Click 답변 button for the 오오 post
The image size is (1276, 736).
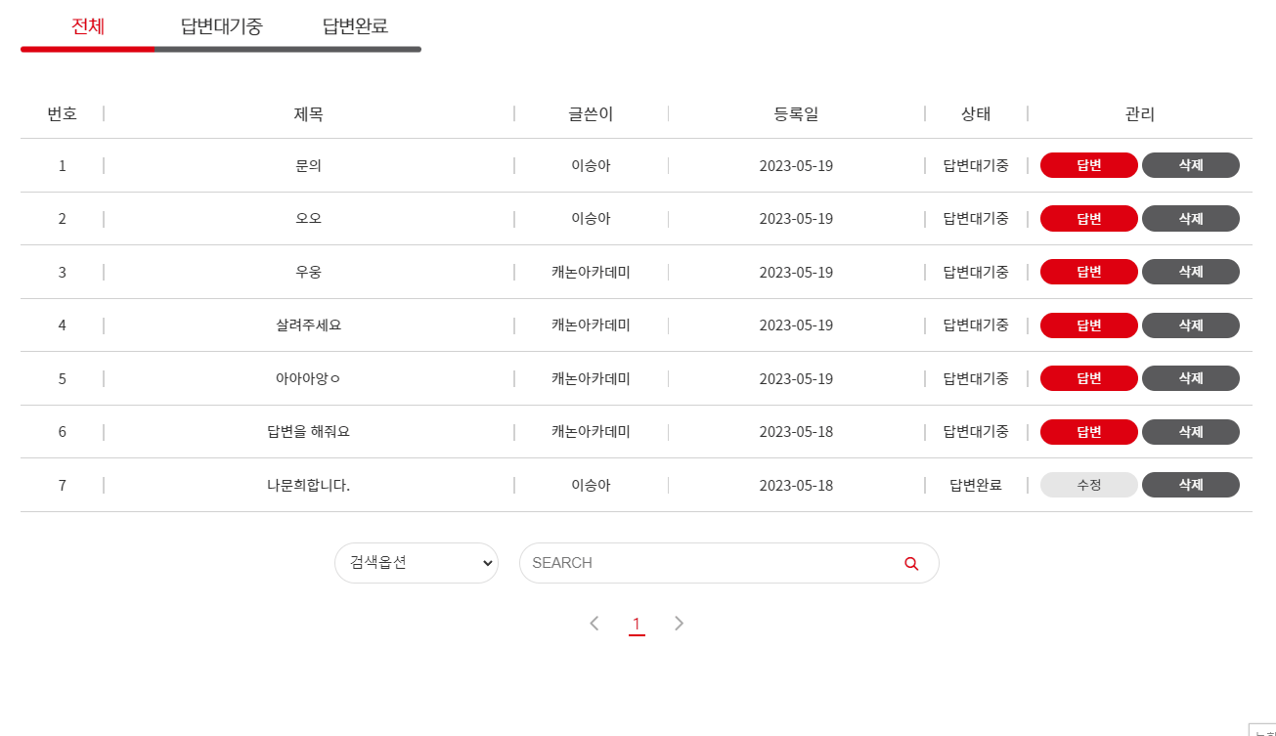(1088, 218)
